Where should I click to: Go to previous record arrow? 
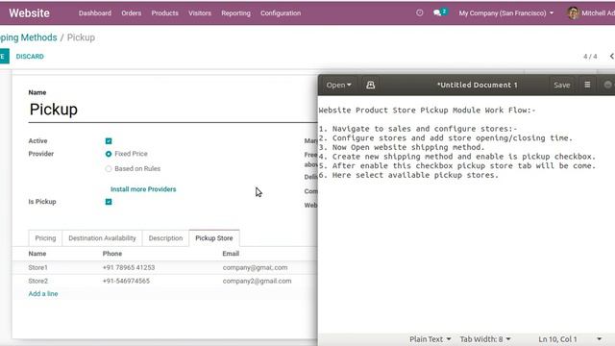point(611,56)
